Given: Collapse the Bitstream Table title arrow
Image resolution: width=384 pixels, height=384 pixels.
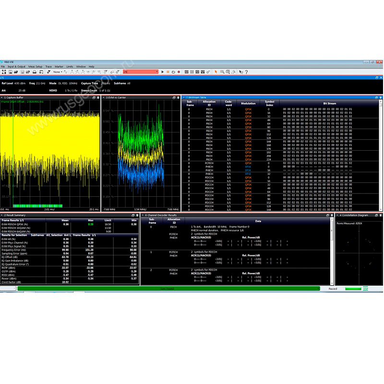Looking at the screenshot, I should 184,97.
